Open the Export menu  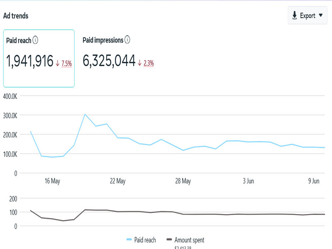307,15
